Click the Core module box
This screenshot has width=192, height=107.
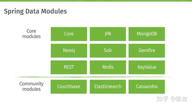coord(69,34)
